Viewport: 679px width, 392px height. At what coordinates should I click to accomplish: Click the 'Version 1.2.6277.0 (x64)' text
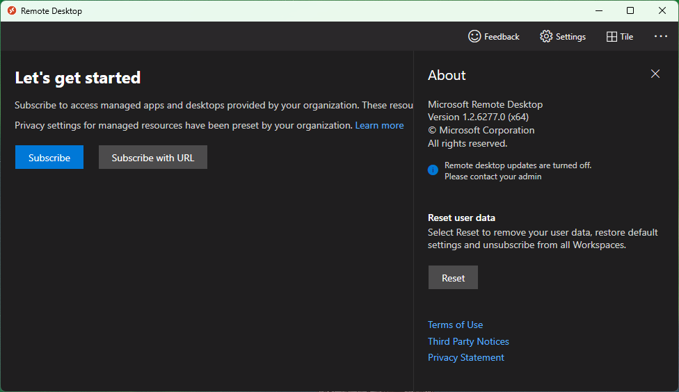pyautogui.click(x=478, y=117)
